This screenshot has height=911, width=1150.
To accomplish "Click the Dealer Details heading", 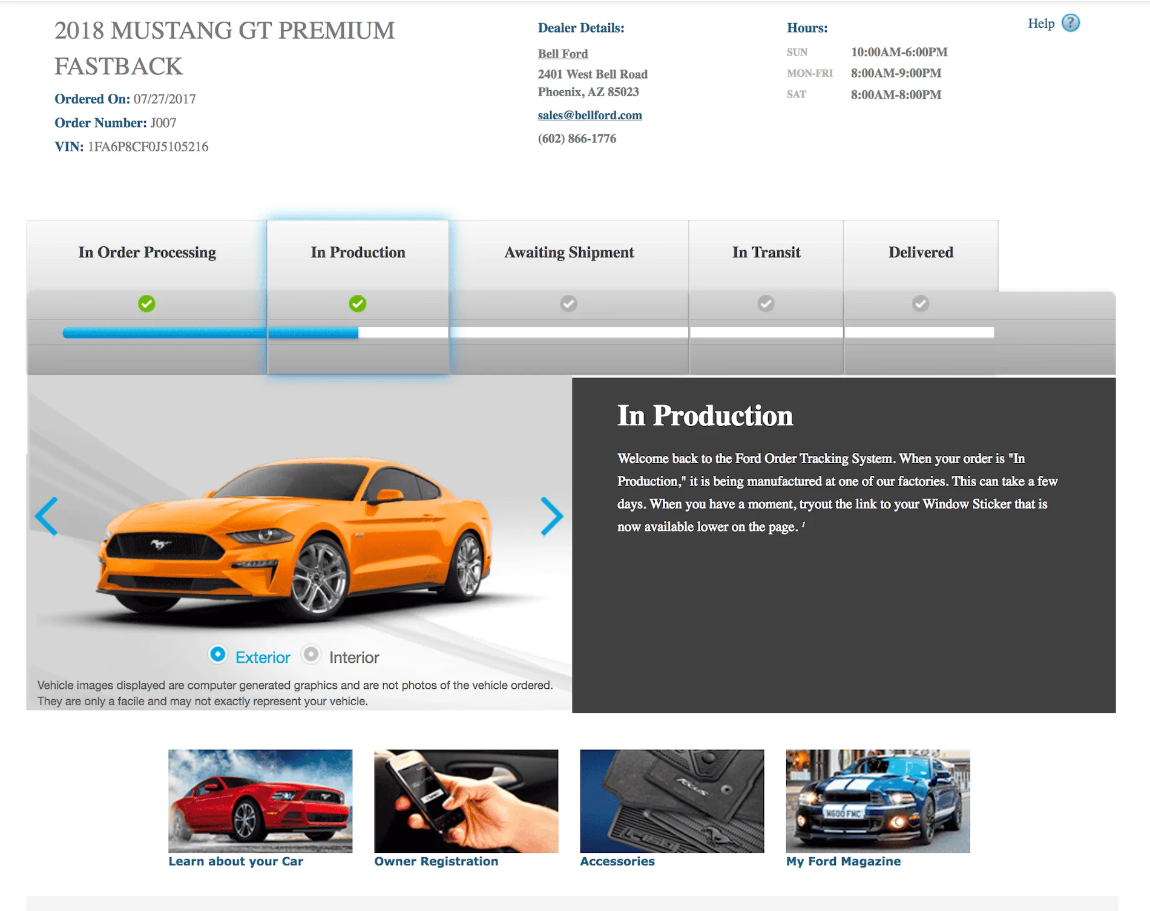I will pos(581,28).
